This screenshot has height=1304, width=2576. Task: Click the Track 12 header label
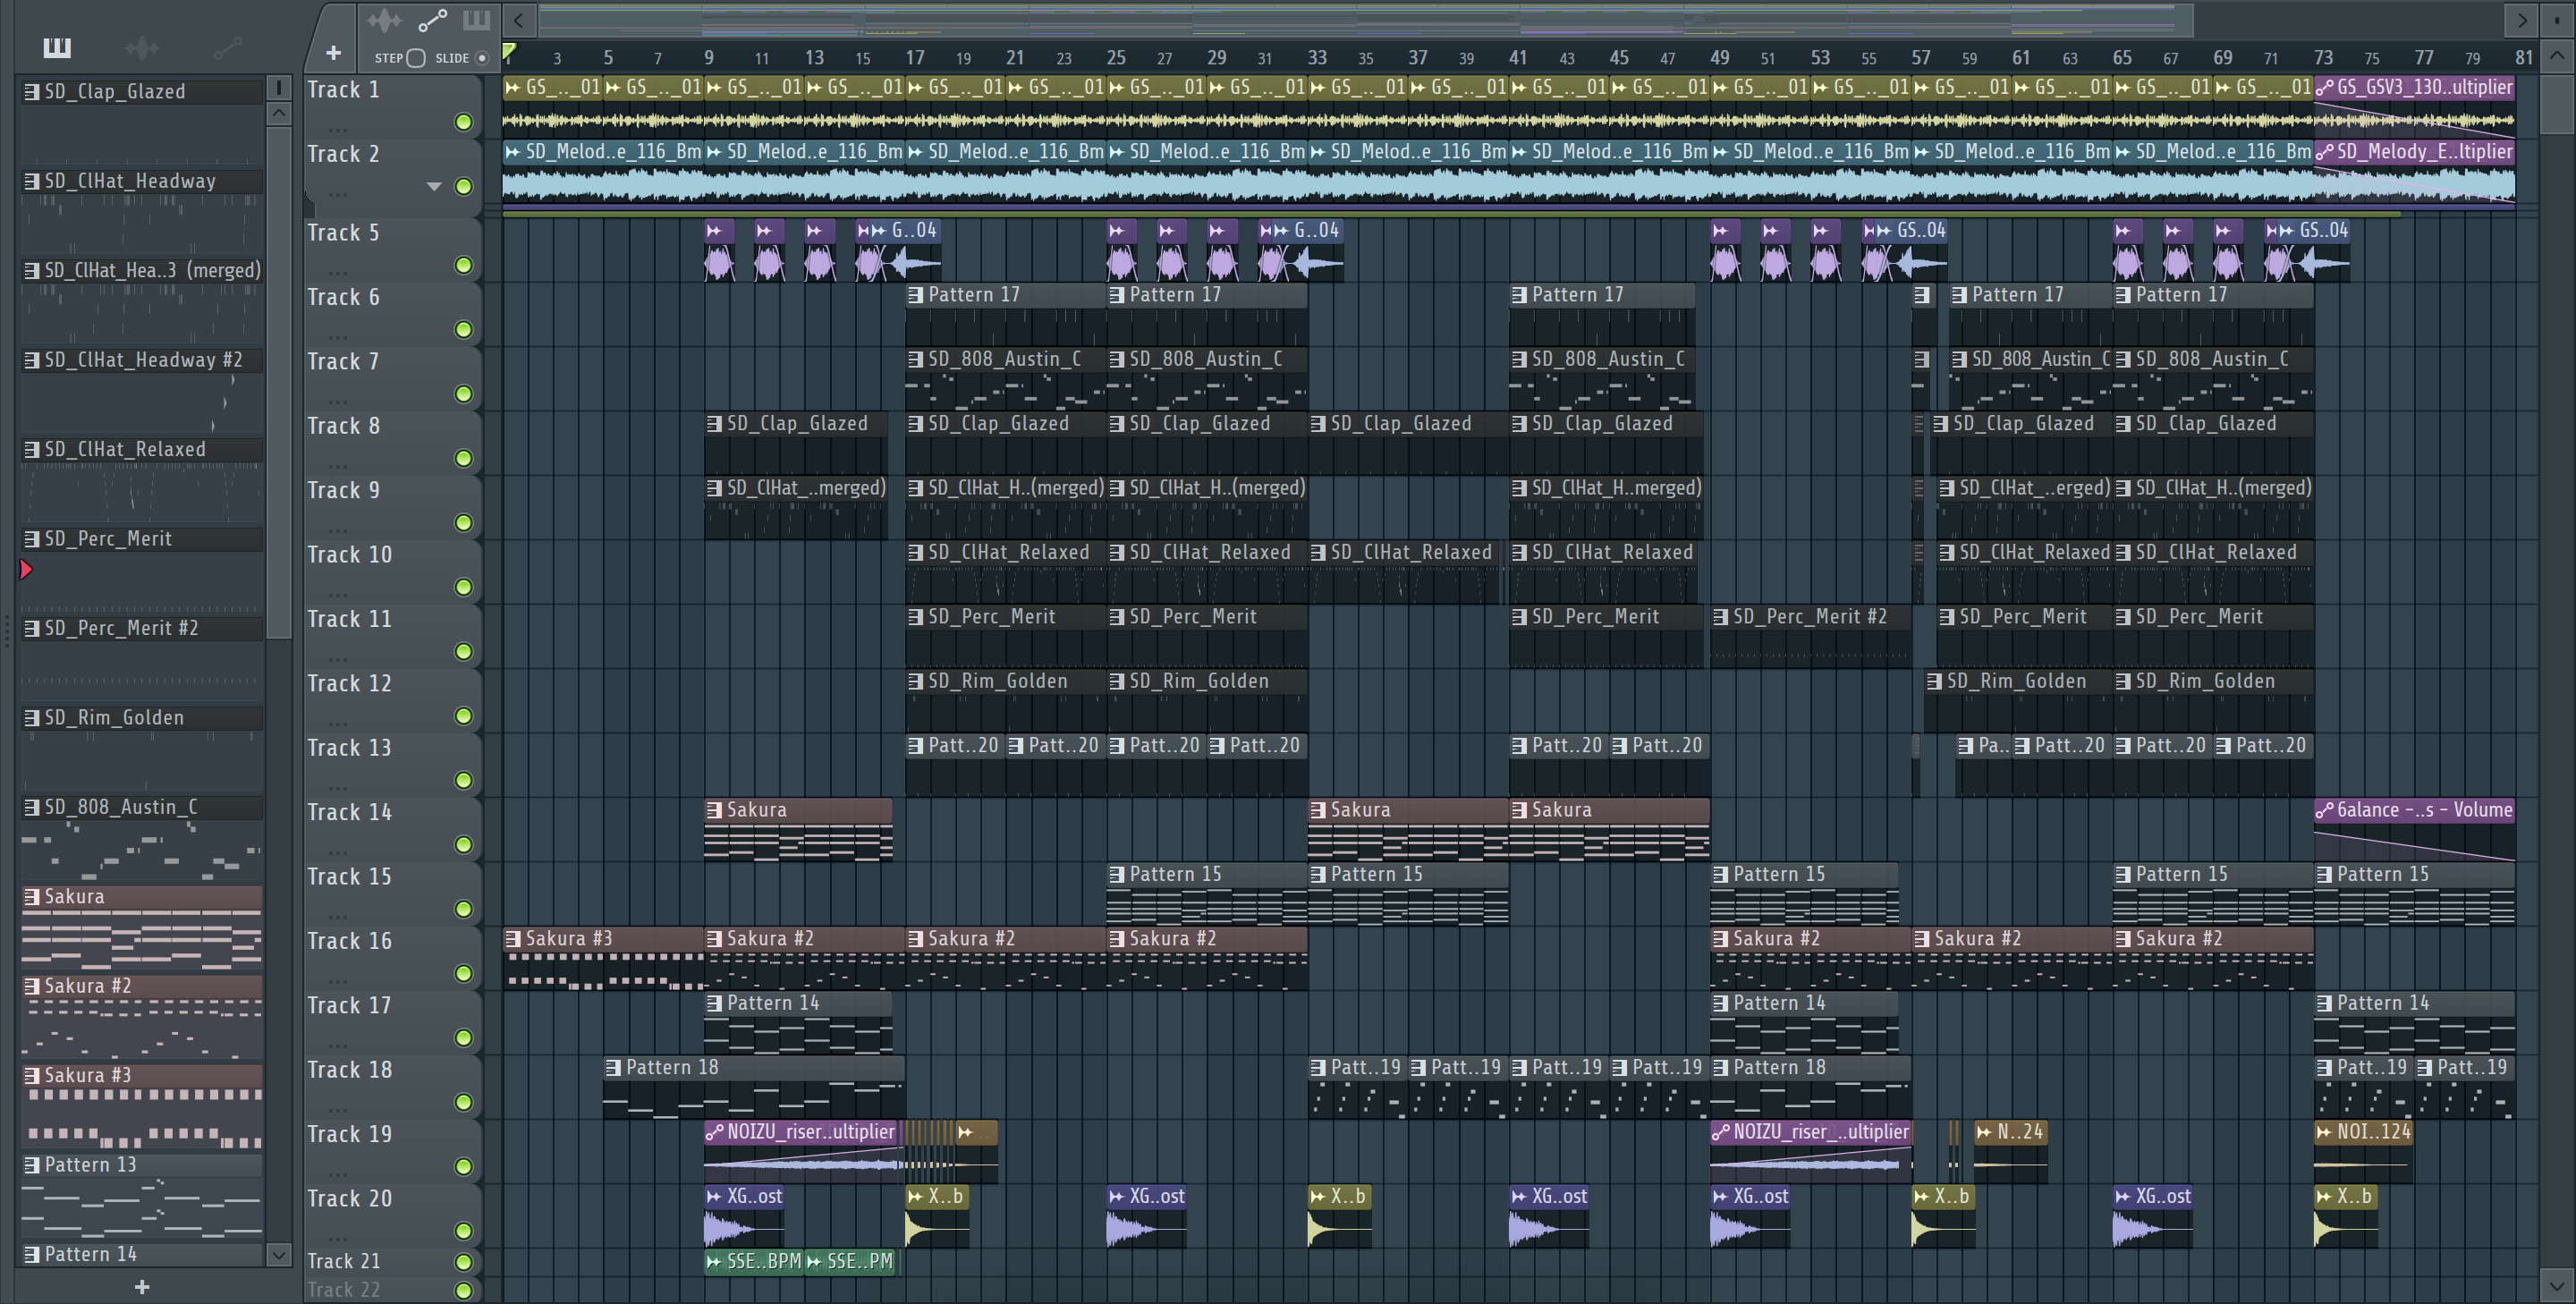coord(349,683)
